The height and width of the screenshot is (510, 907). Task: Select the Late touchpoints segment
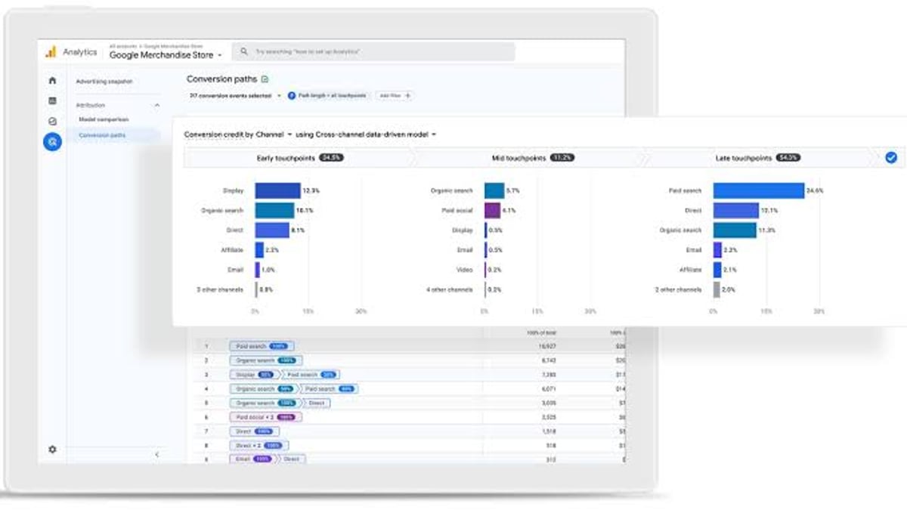757,158
